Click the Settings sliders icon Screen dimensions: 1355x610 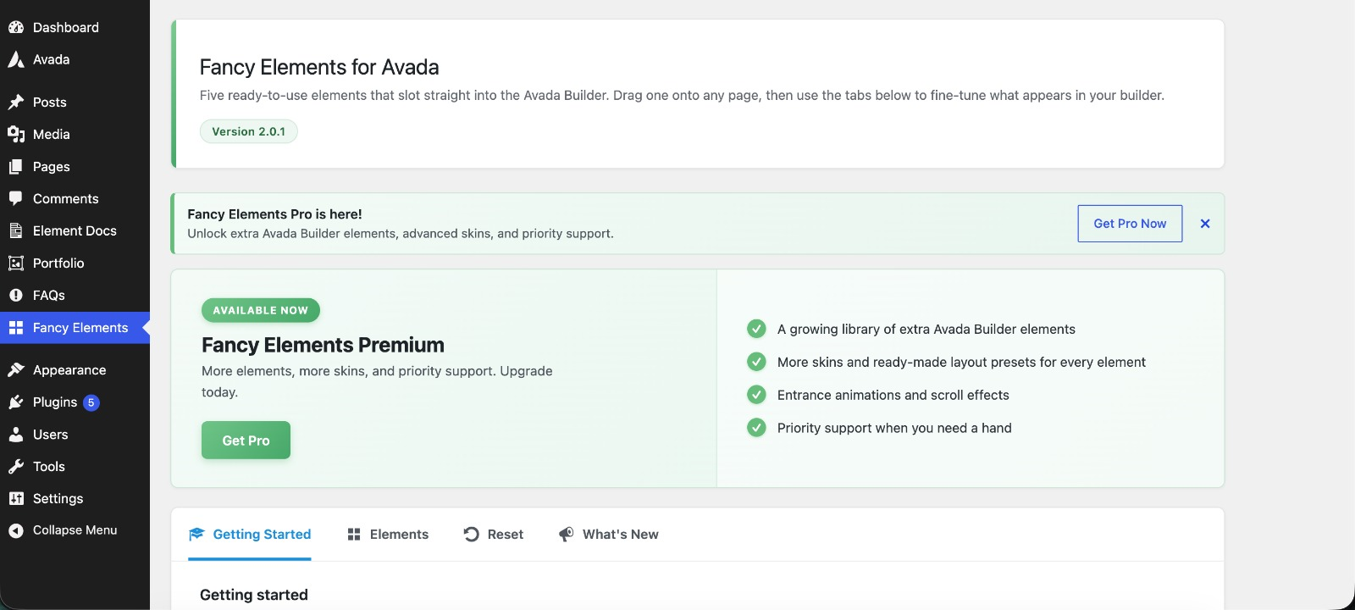pyautogui.click(x=15, y=499)
